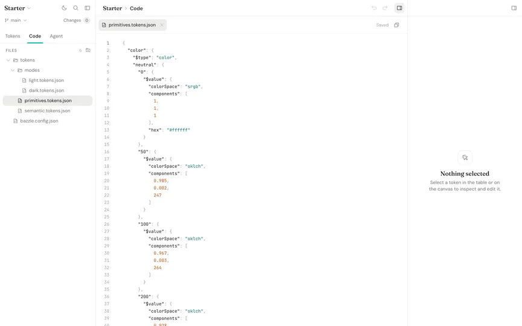
Task: Collapse left sidebar panel icon
Action: click(x=87, y=8)
